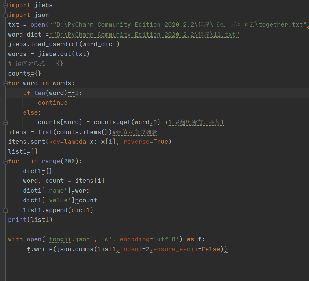Collapse the 'for i in range(200):' loop block

[x=6, y=162]
